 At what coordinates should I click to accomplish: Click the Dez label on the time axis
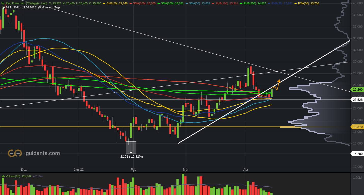(24, 170)
